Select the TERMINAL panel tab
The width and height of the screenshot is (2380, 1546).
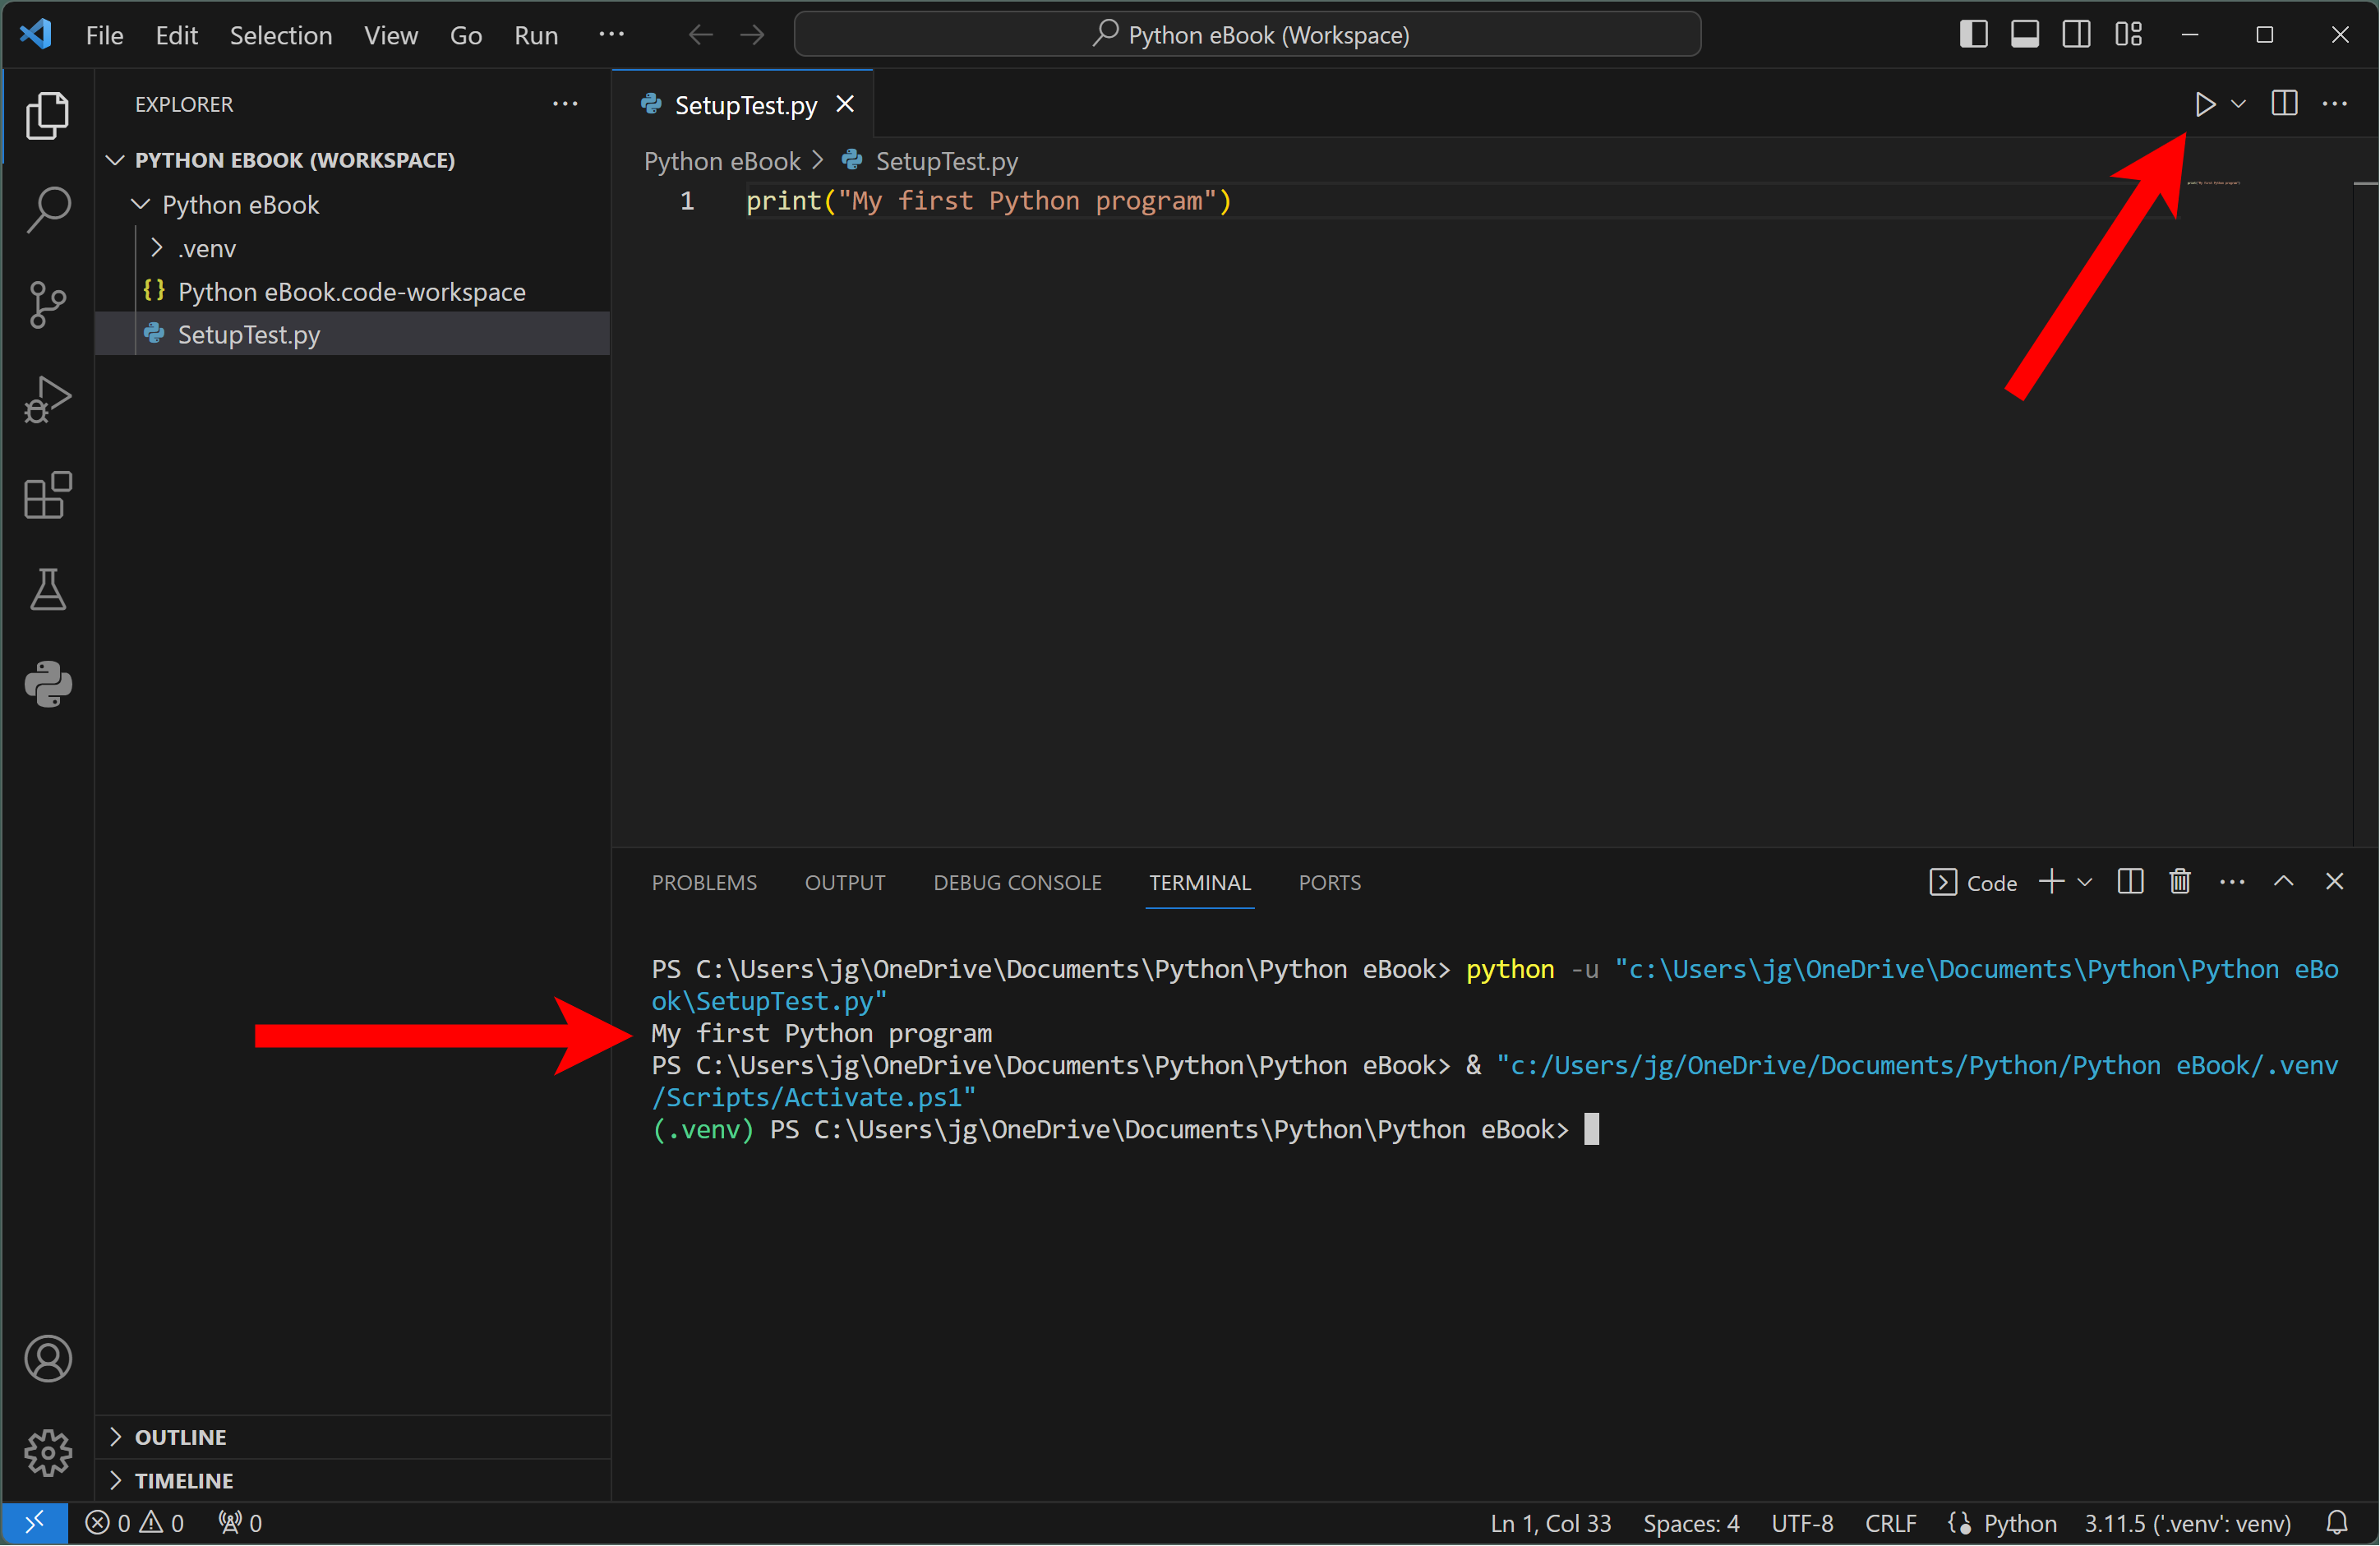1199,882
